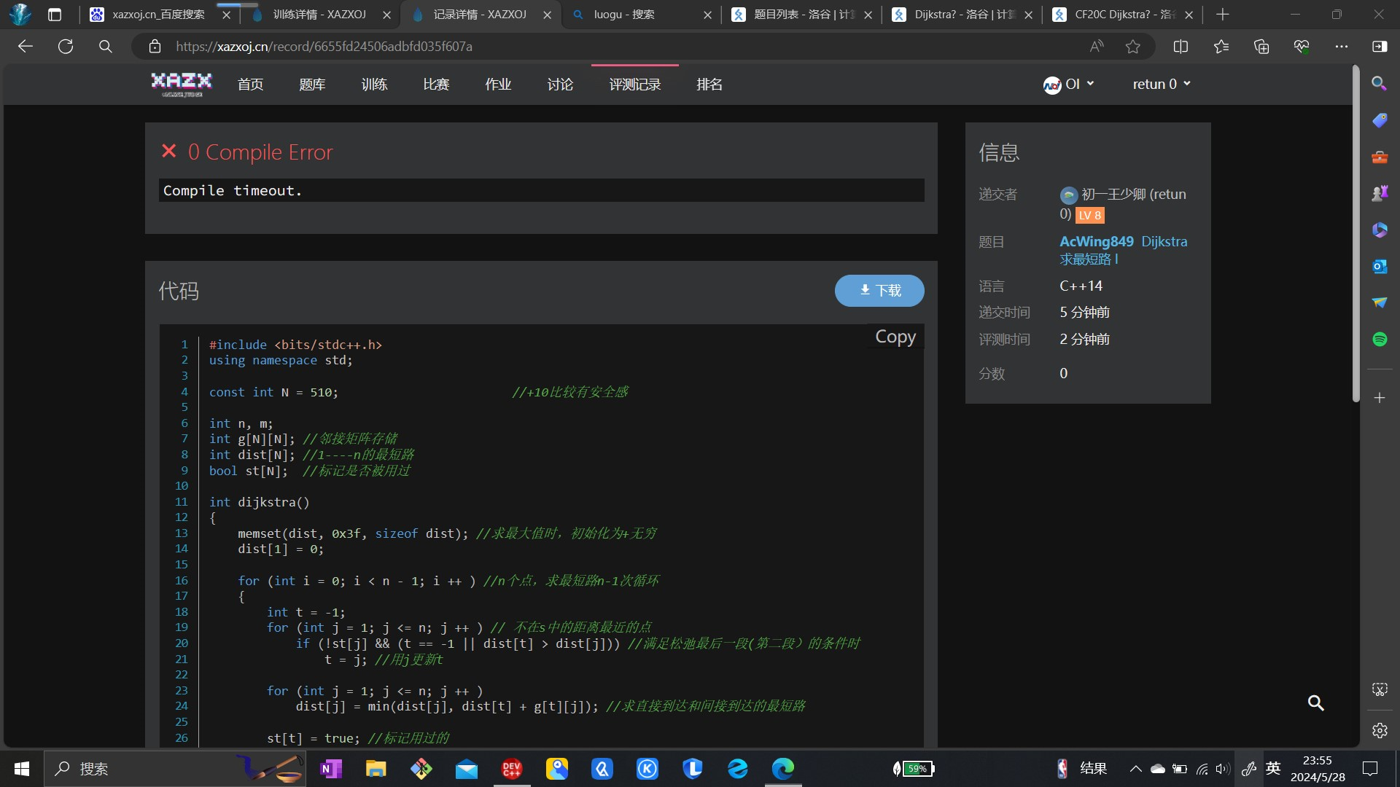1400x787 pixels.
Task: Open sidebar Tools briefcase icon
Action: [x=1379, y=157]
